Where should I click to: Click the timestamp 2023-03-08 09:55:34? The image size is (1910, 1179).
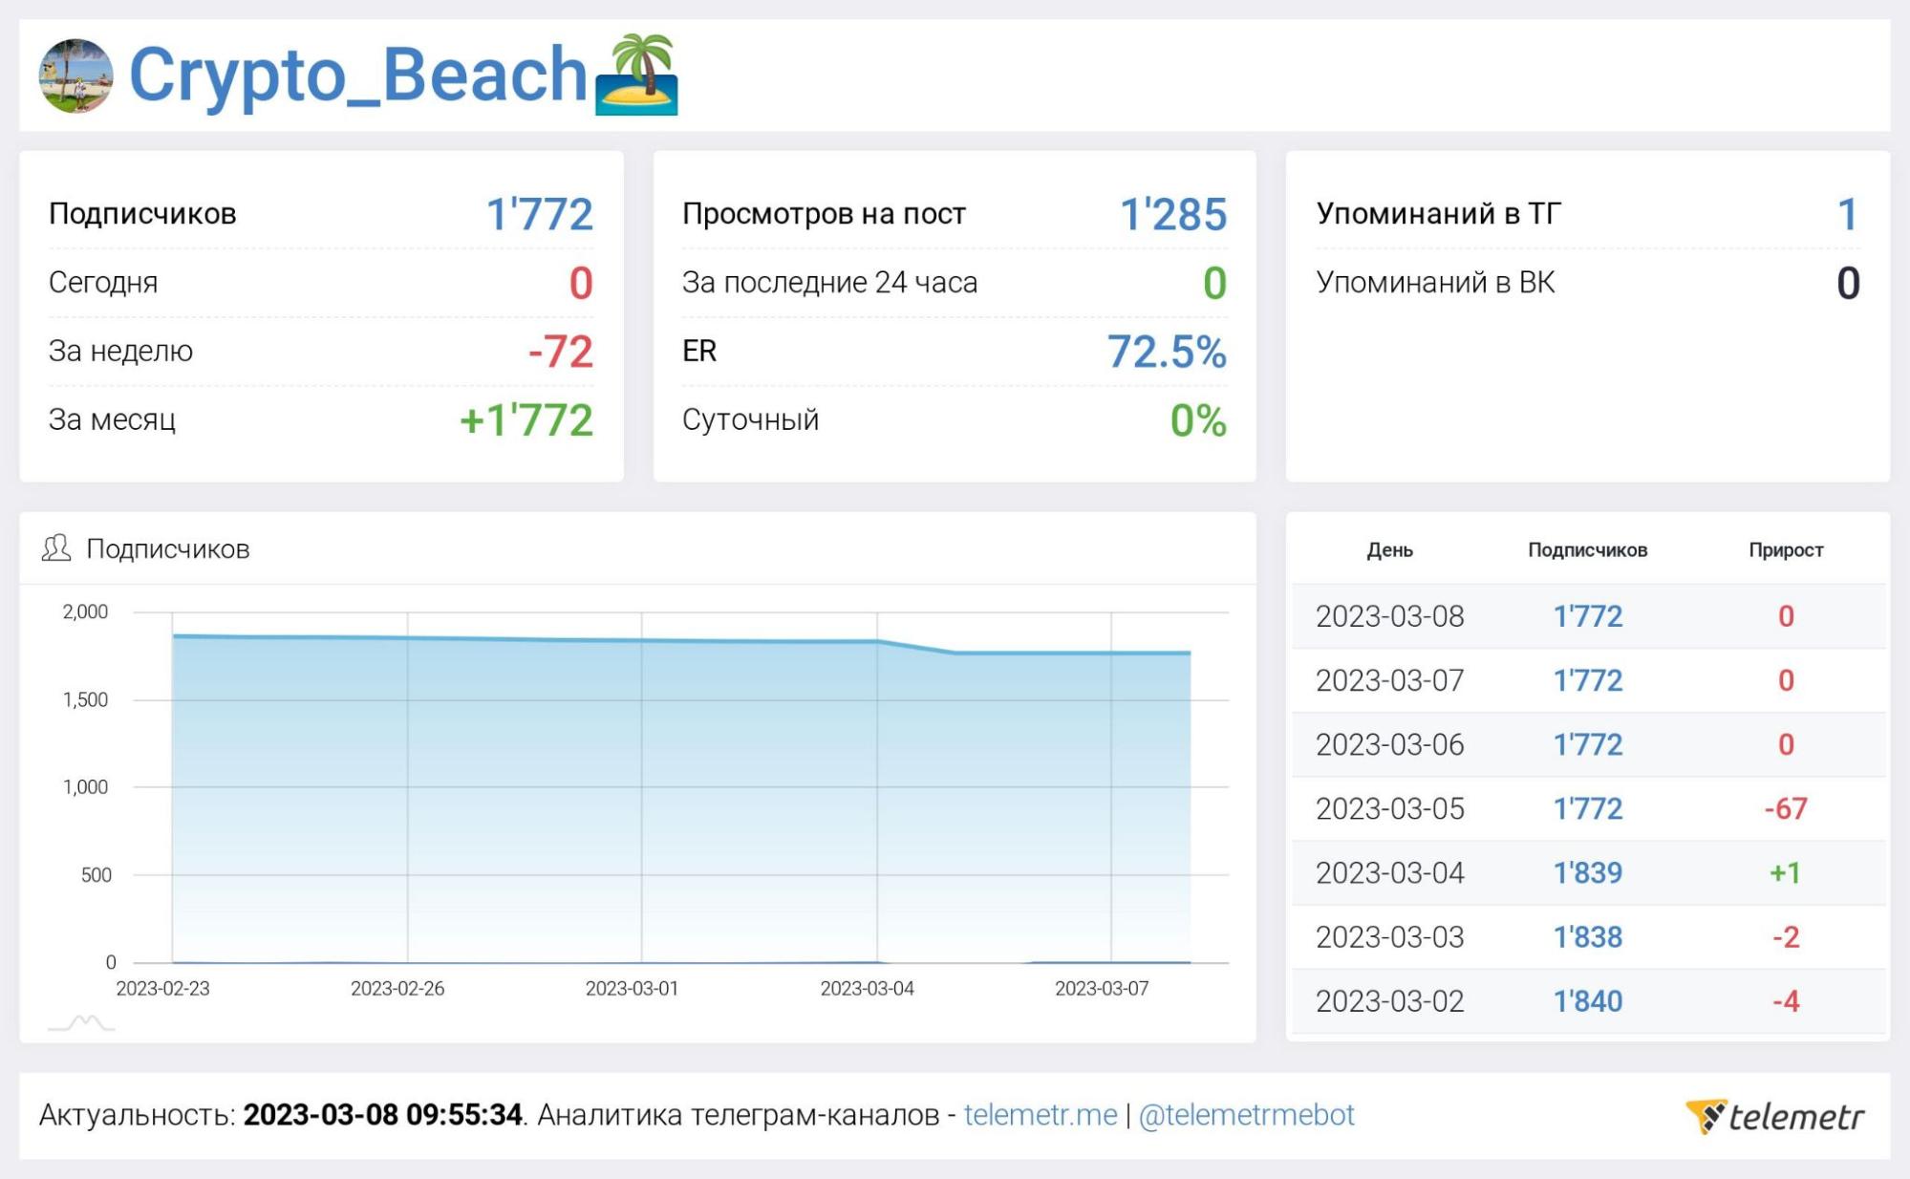click(x=382, y=1115)
